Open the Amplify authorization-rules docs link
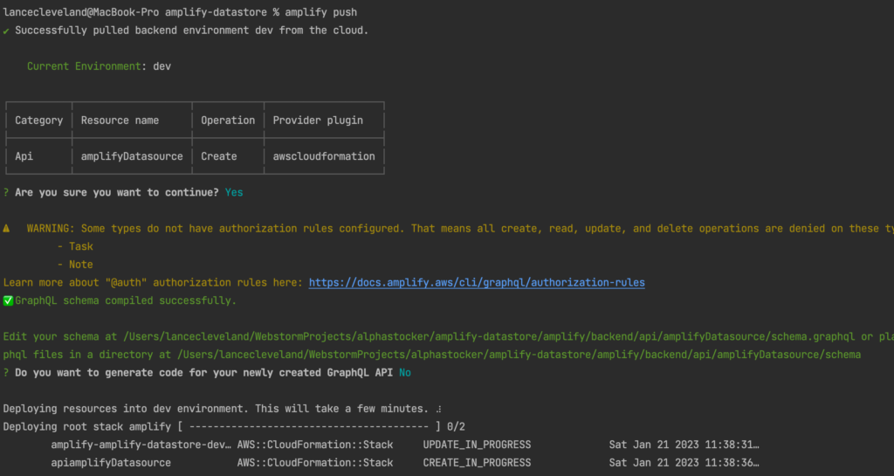This screenshot has width=894, height=476. 477,283
